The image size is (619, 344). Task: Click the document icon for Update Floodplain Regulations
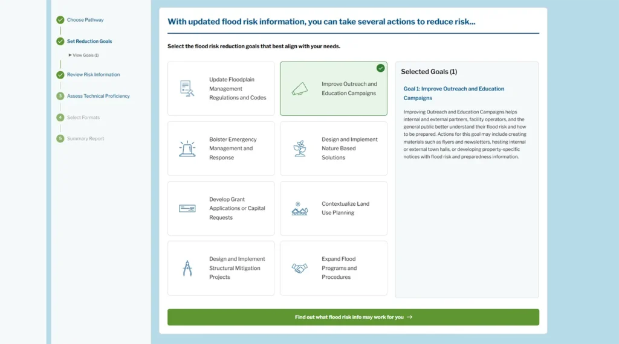187,89
